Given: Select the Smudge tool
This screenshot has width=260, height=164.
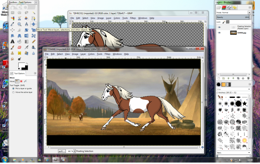Looking at the screenshot, I should coord(12,59).
